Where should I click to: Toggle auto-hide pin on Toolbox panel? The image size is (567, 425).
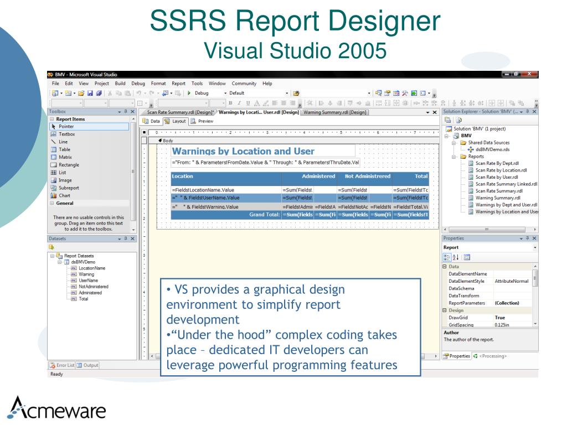pyautogui.click(x=126, y=112)
